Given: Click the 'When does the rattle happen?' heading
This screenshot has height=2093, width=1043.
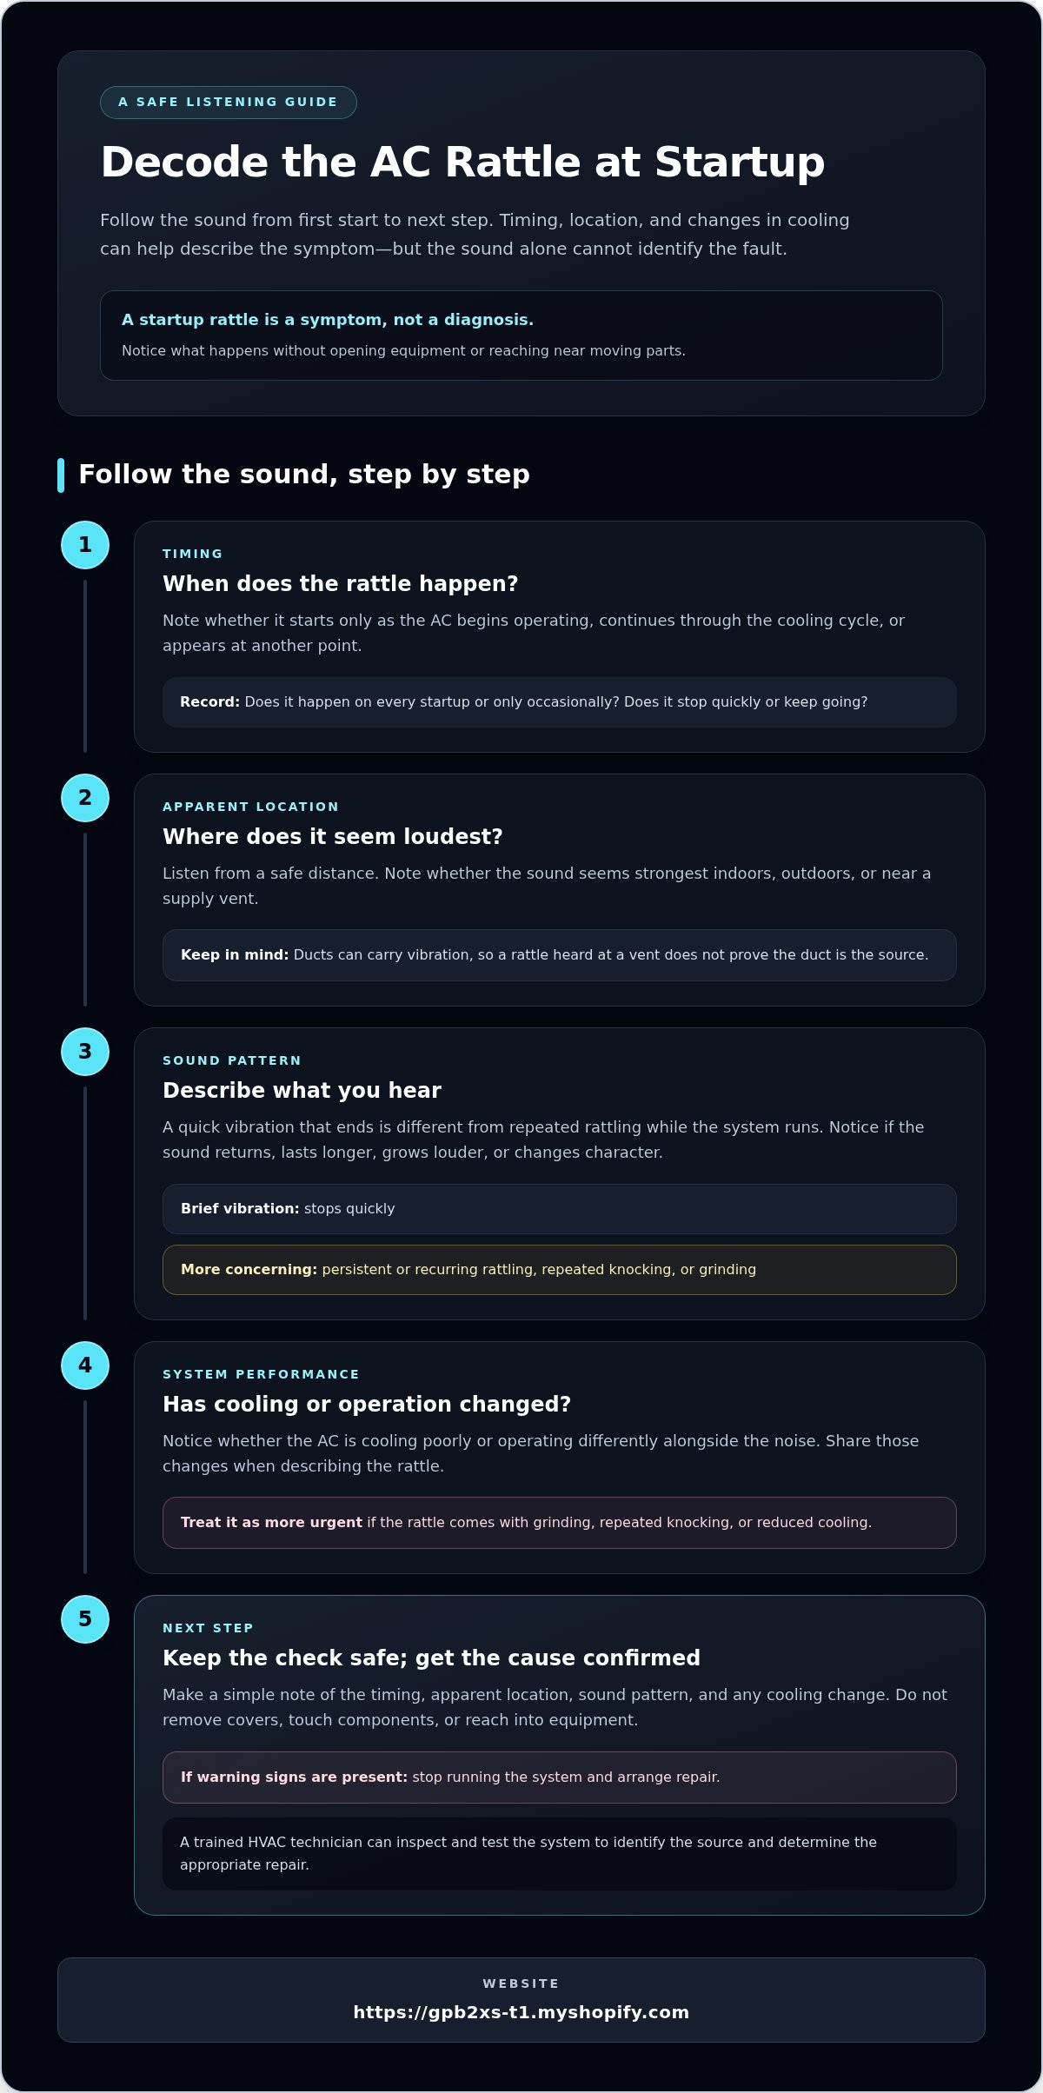Looking at the screenshot, I should [x=341, y=583].
